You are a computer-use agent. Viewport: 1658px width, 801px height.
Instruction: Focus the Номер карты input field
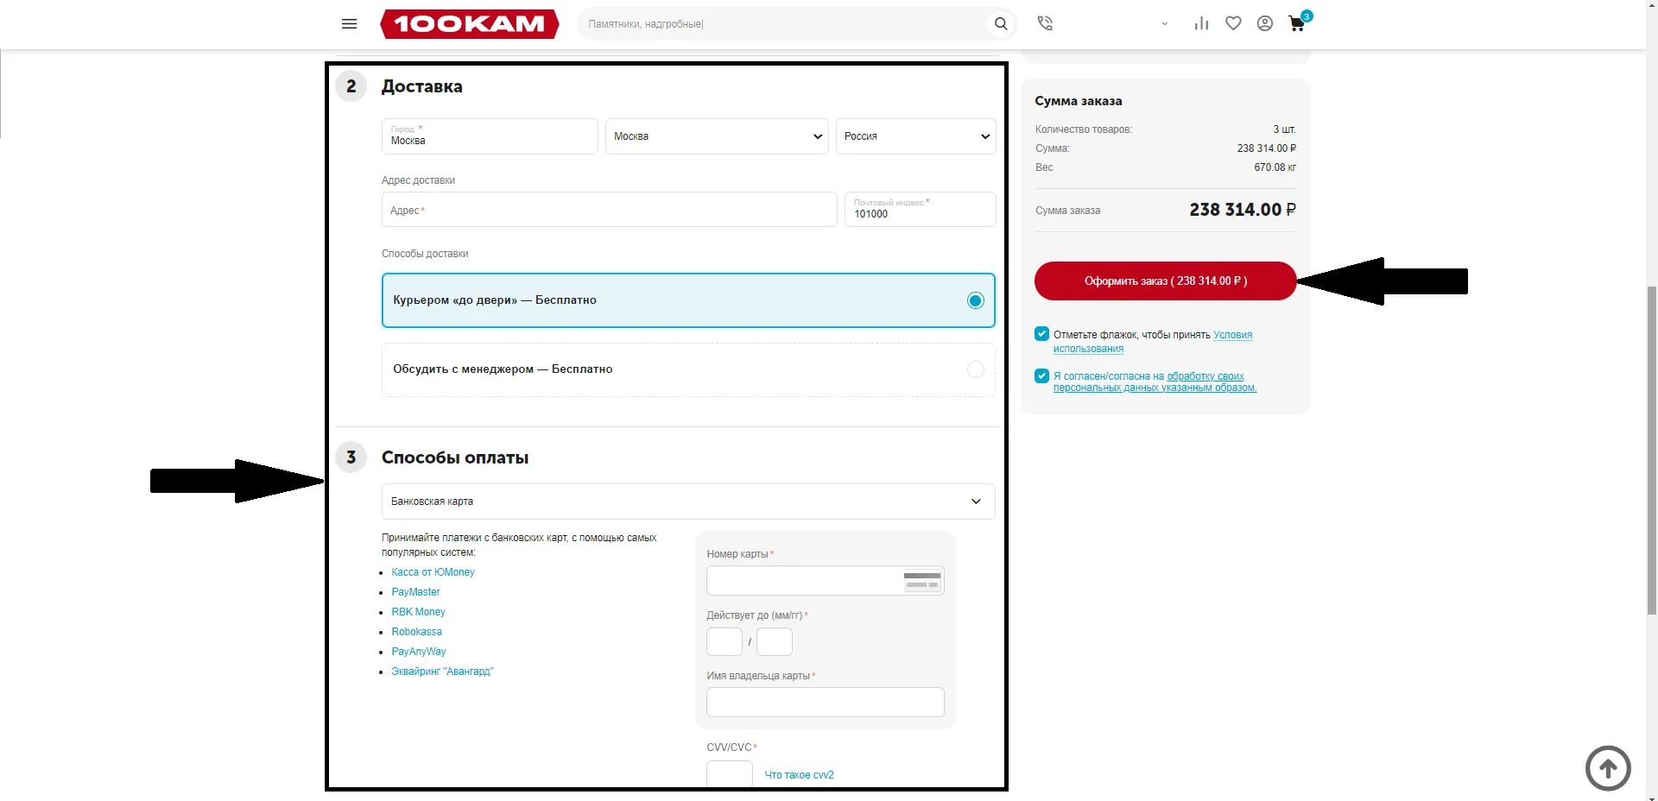[803, 581]
